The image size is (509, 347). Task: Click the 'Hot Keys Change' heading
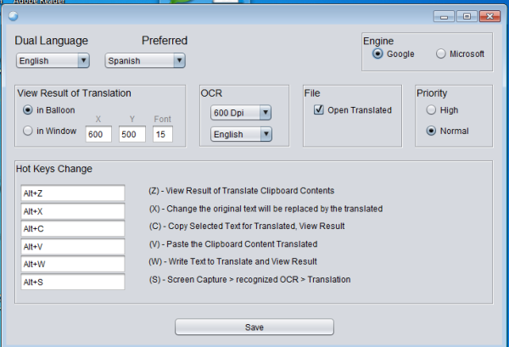tap(54, 169)
